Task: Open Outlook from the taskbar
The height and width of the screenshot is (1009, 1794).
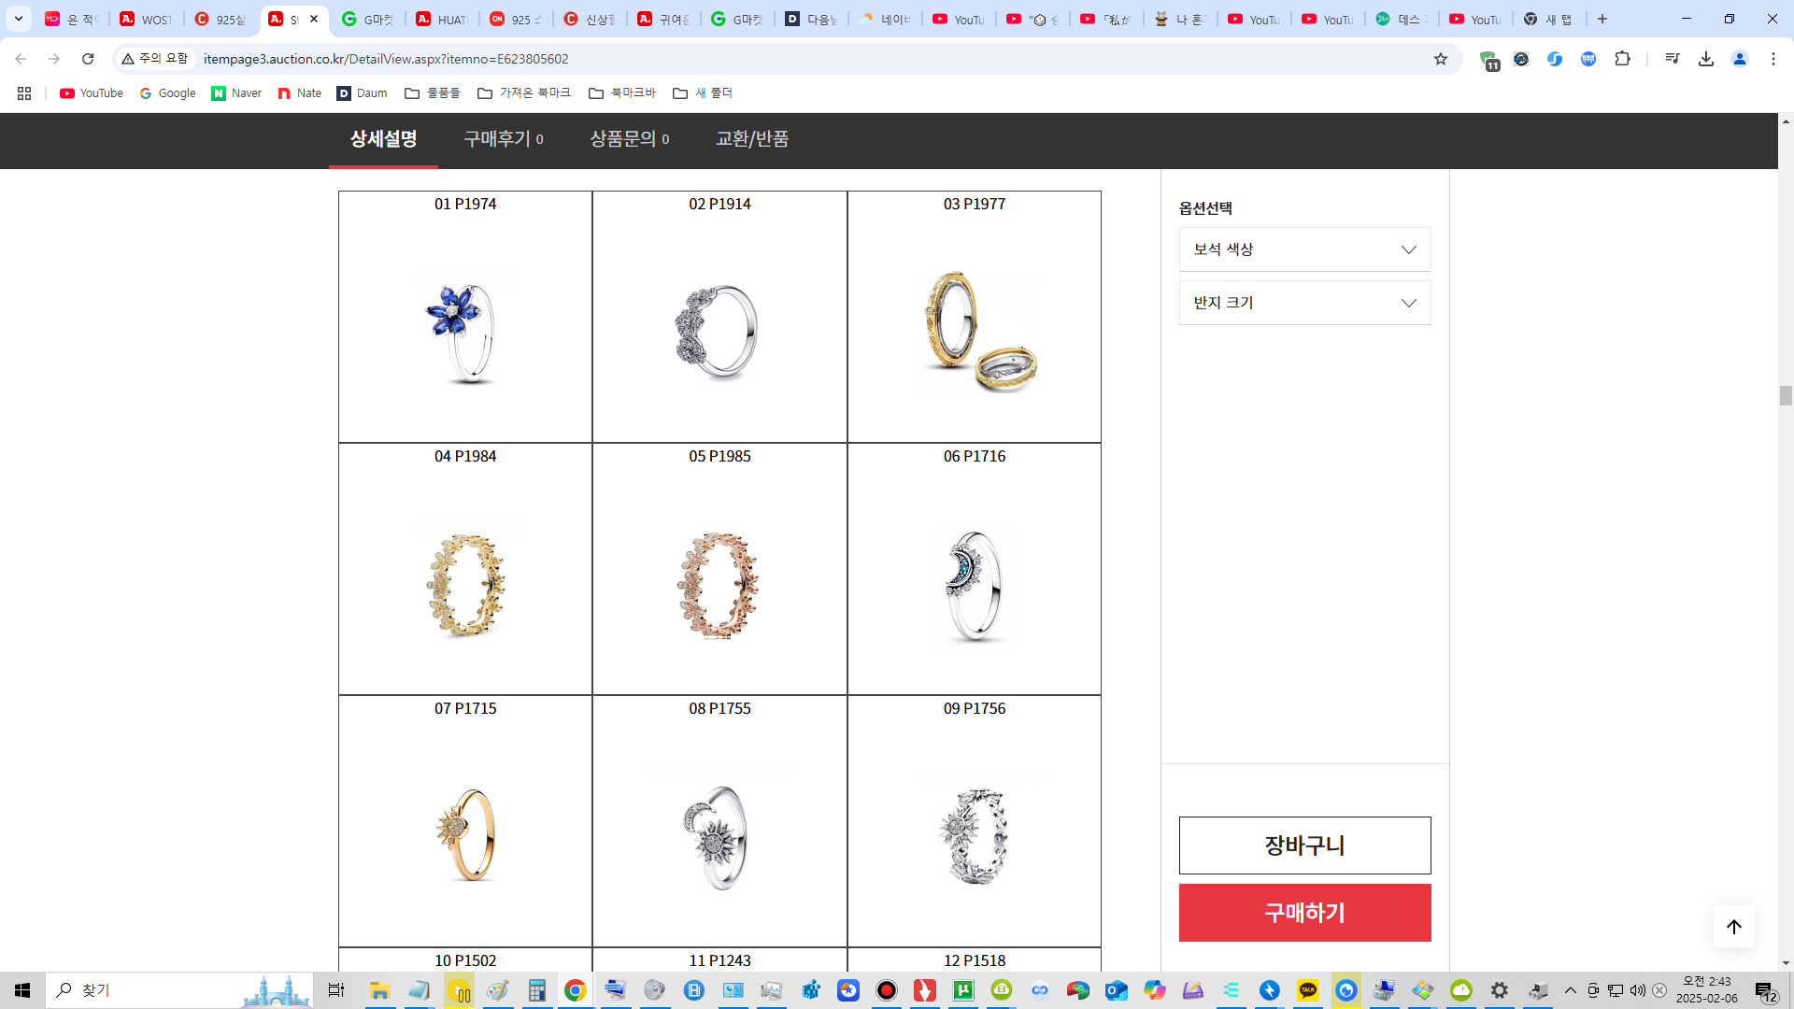Action: pyautogui.click(x=1117, y=990)
